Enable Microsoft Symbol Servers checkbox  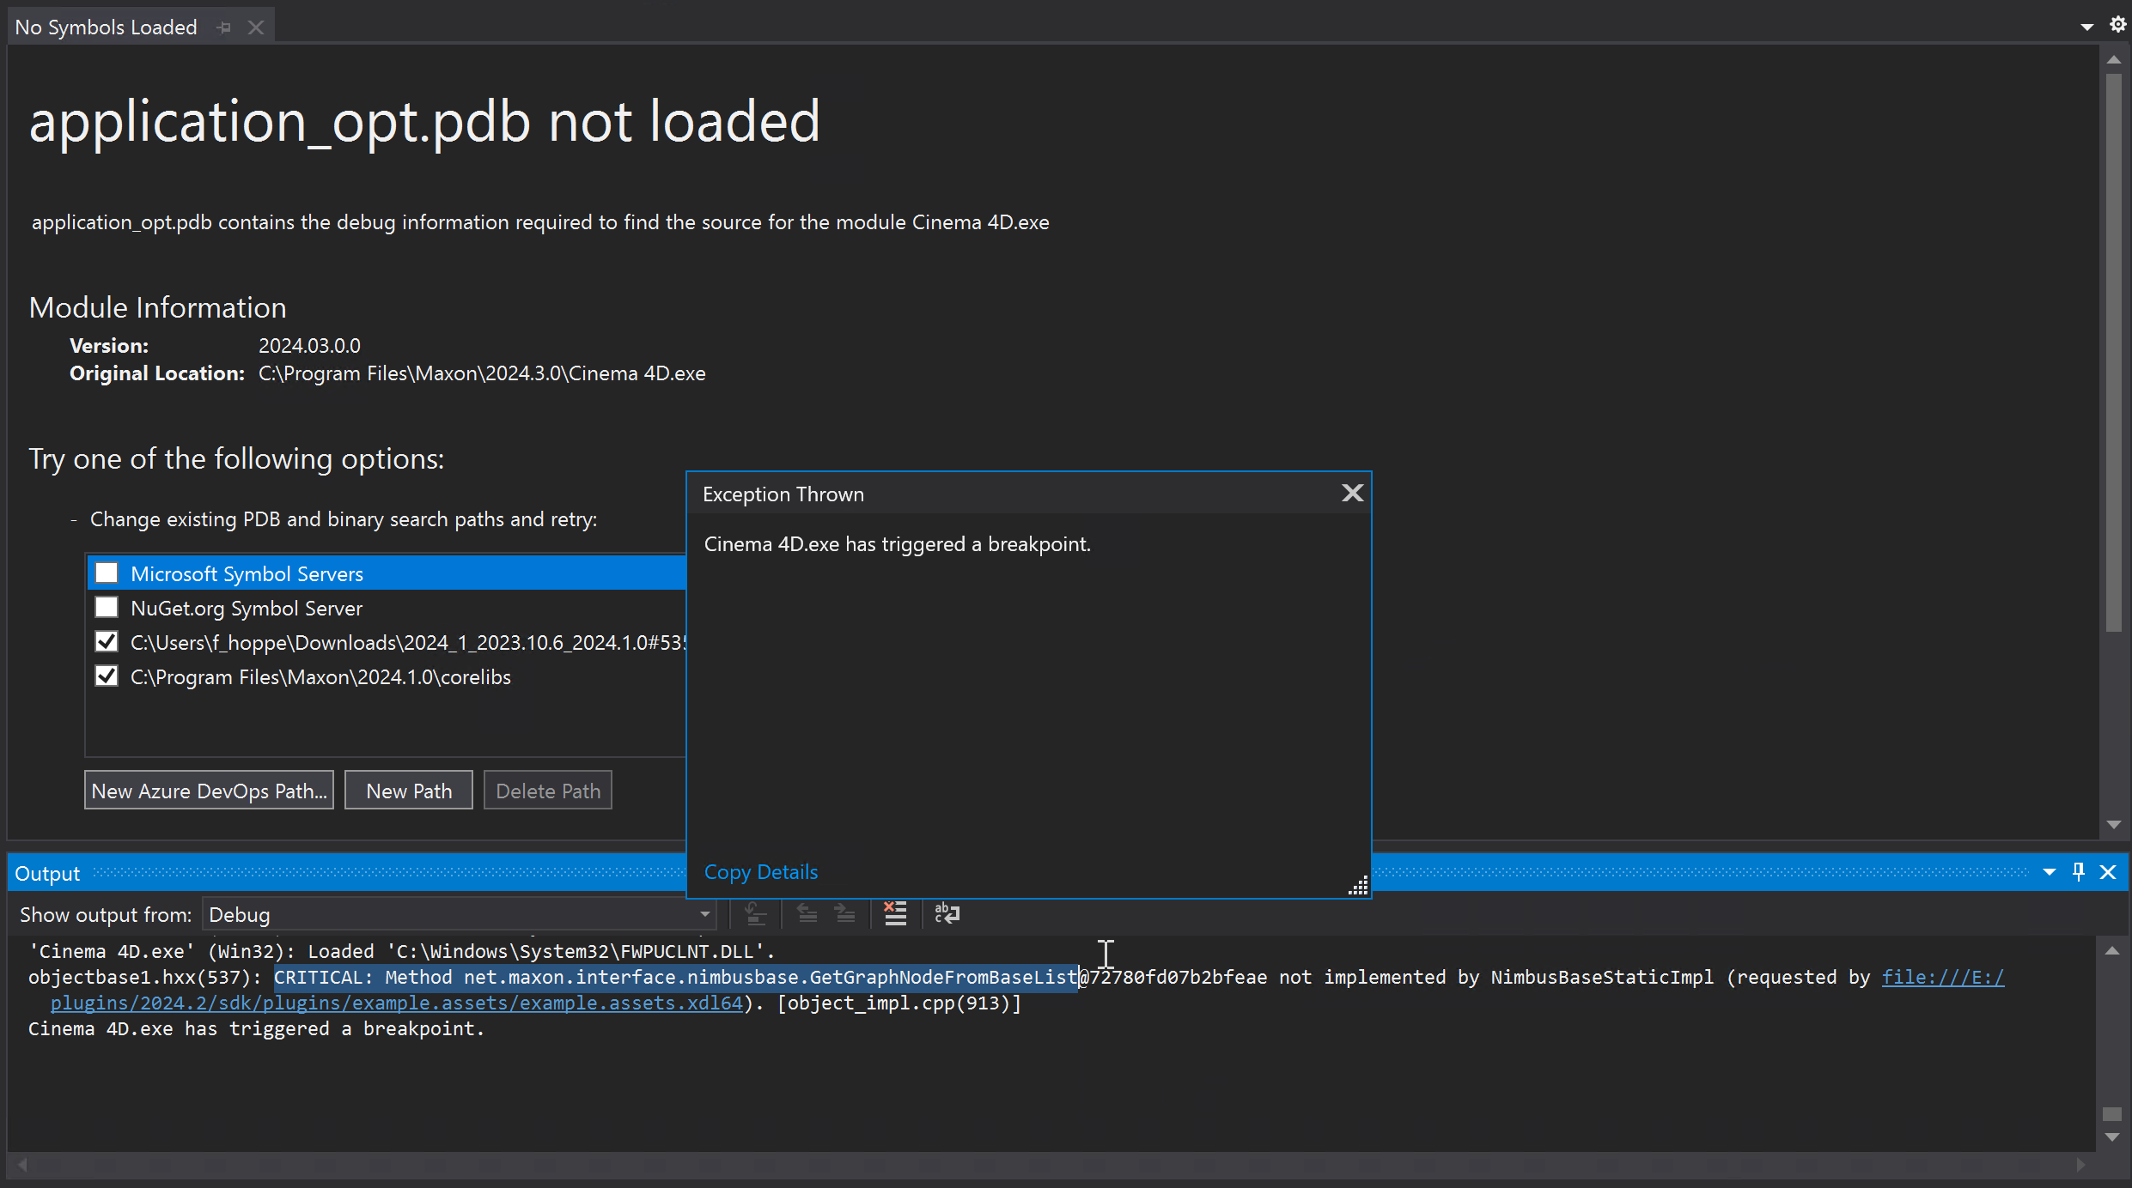(x=107, y=573)
